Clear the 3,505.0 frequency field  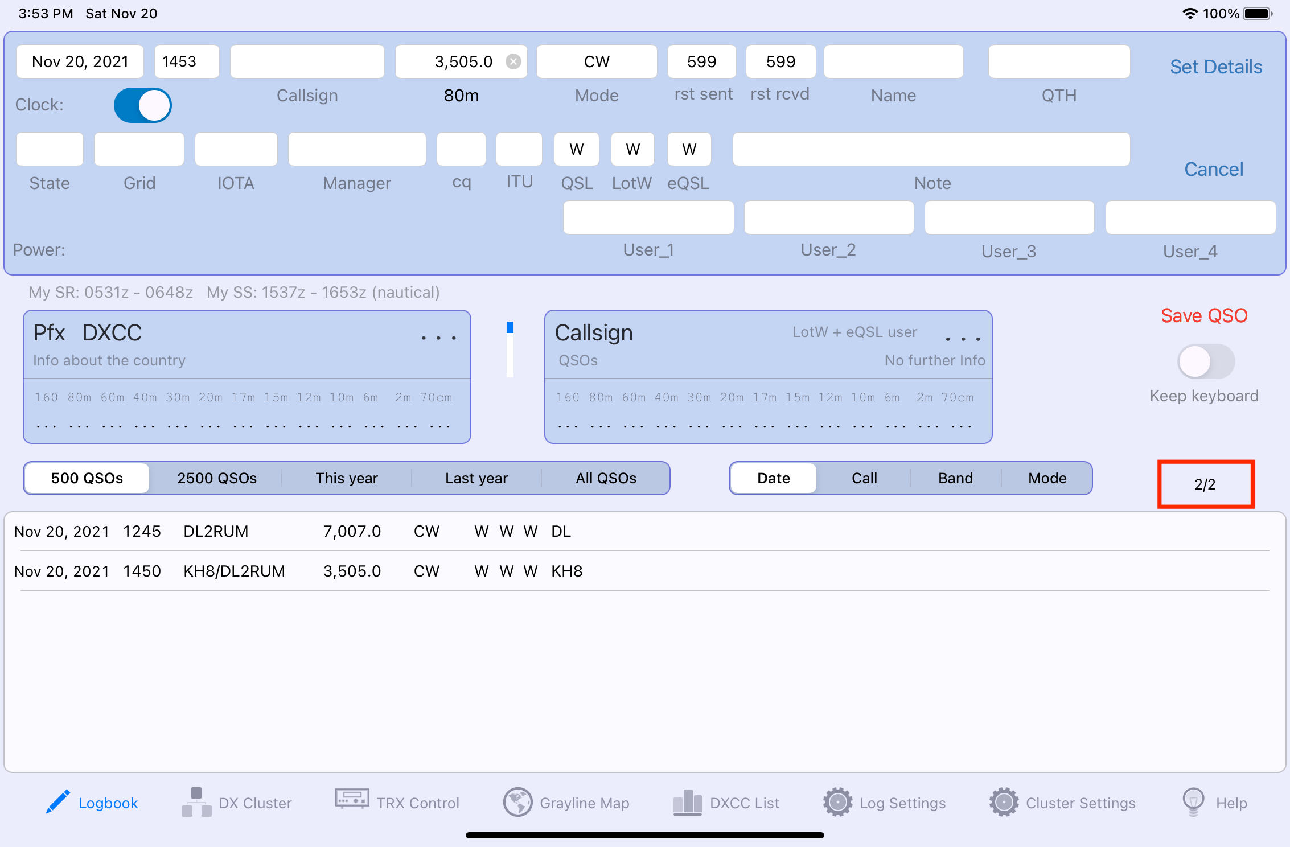point(513,61)
